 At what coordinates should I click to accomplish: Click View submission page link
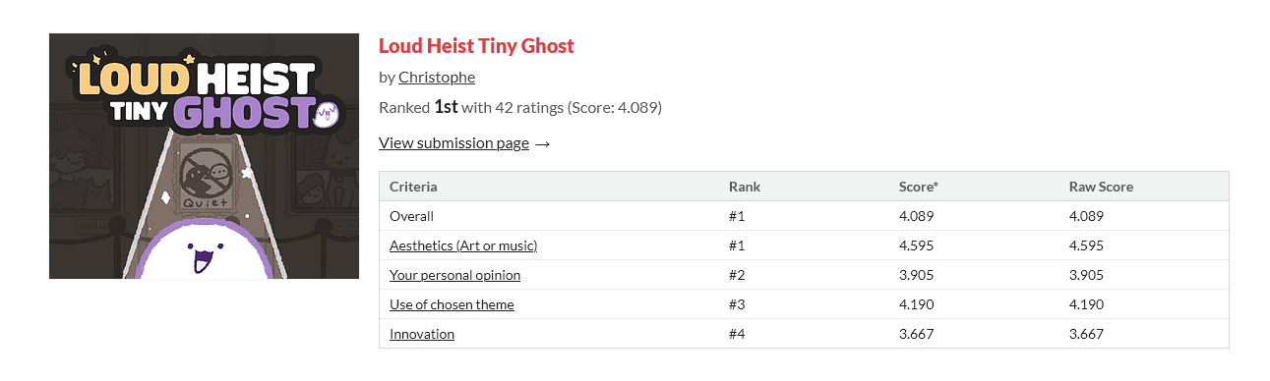(x=454, y=142)
